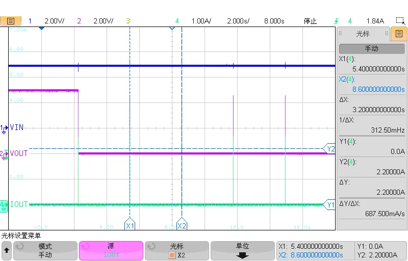Open the 模式 (mode) softkey menu
Screen dimensions: 408x261
pos(45,250)
